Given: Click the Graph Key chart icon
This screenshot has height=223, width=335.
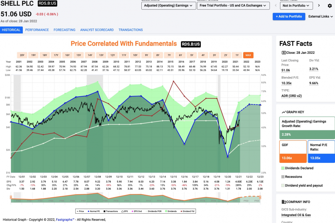Looking at the screenshot, I should pyautogui.click(x=284, y=112).
